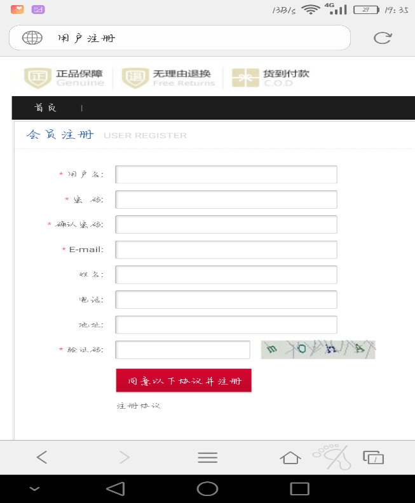This screenshot has height=503, width=415.
Task: Focus the 地址 address field
Action: [226, 325]
